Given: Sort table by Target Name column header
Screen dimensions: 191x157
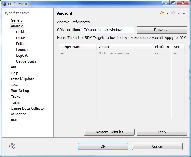Looking at the screenshot, I should click(x=78, y=47).
